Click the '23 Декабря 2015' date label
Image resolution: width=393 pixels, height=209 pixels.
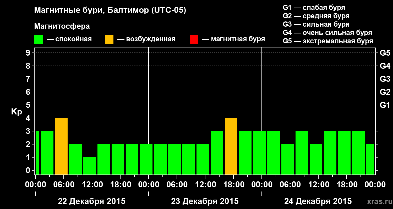click(x=205, y=201)
